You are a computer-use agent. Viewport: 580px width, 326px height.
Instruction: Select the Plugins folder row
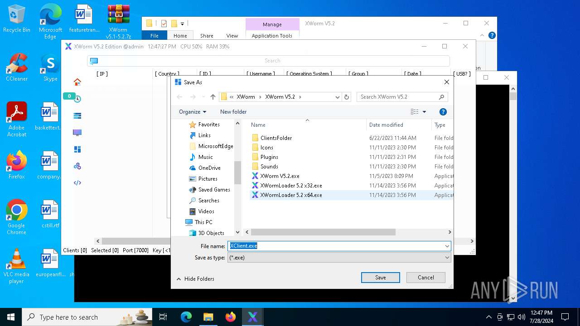tap(269, 157)
